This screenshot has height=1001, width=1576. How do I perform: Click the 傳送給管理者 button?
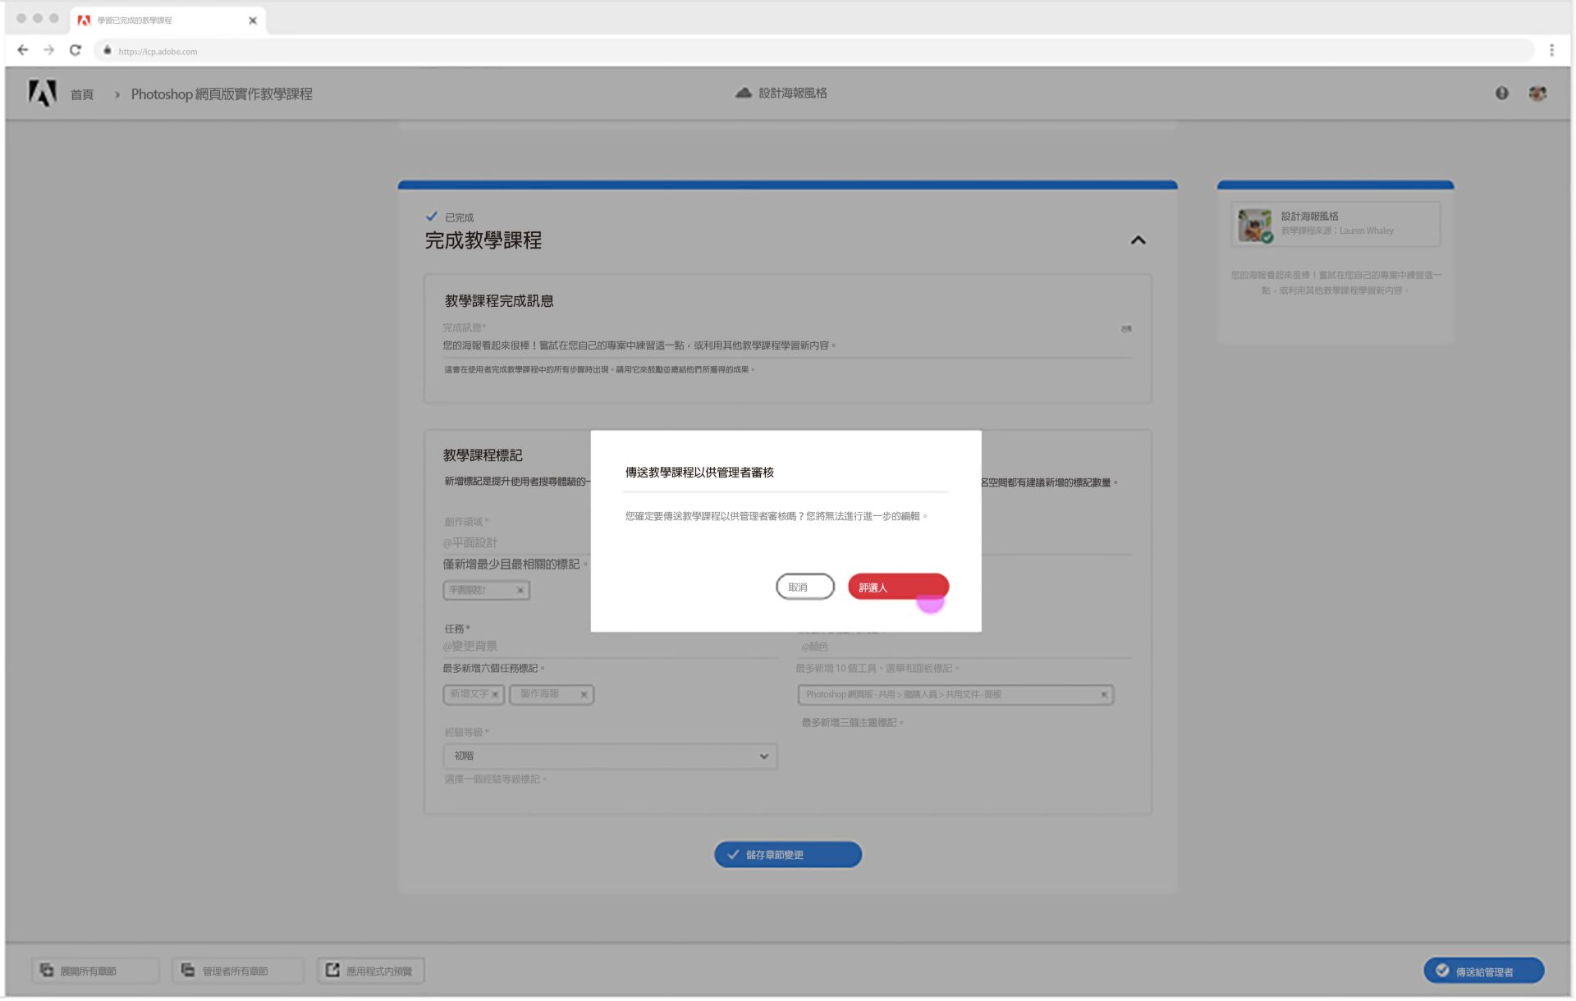1482,971
